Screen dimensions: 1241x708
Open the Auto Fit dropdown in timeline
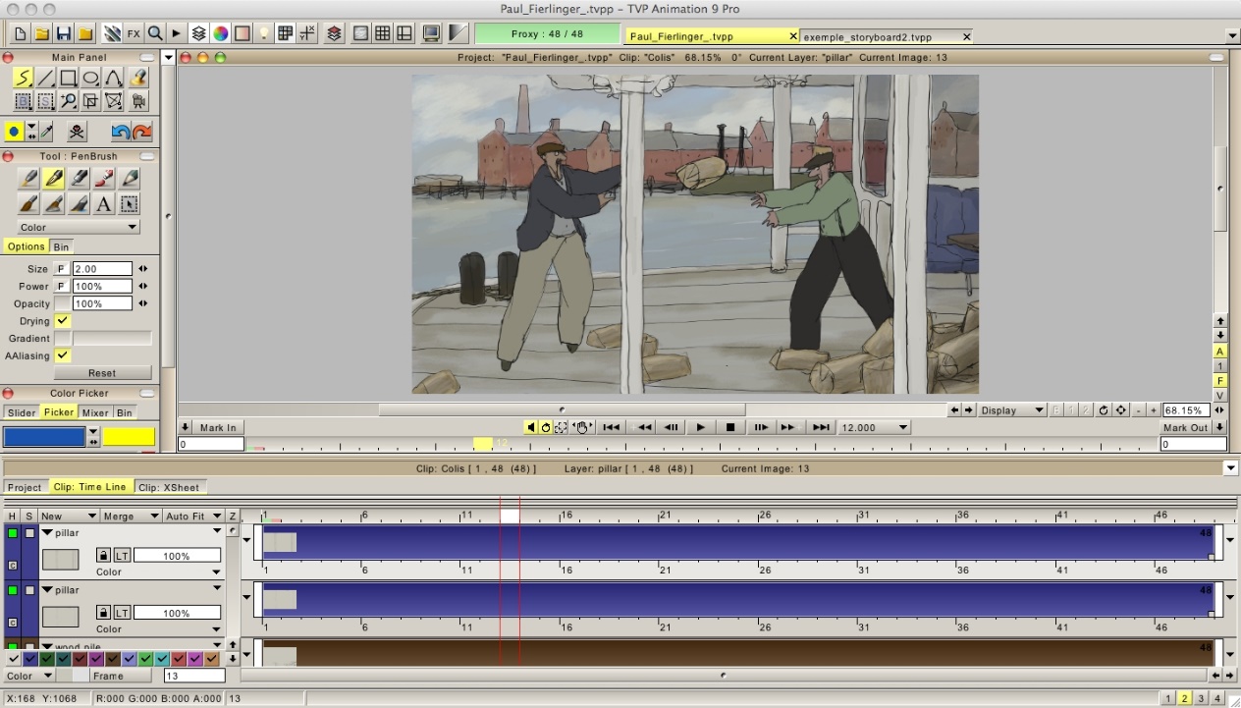pyautogui.click(x=193, y=516)
